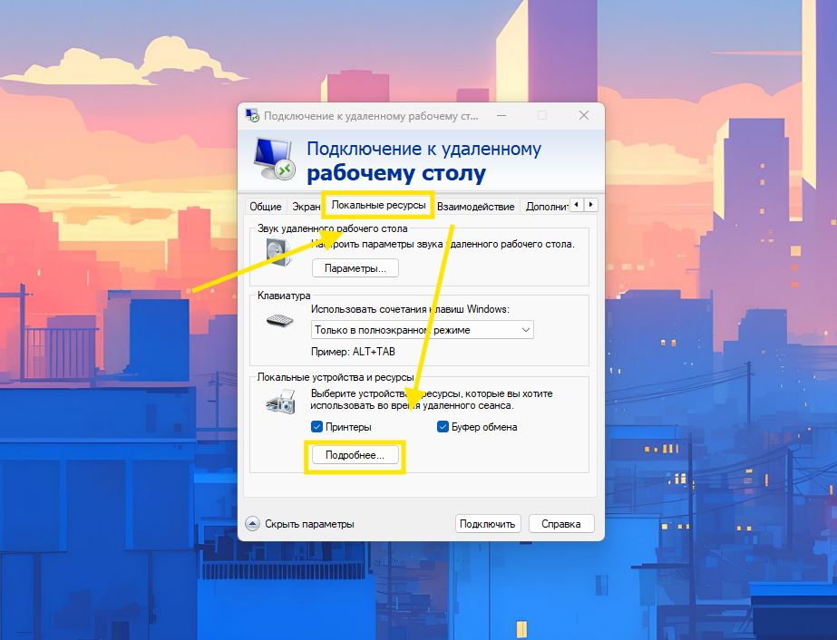Click the Параметры... sound settings button
Image resolution: width=837 pixels, height=640 pixels.
[x=355, y=268]
